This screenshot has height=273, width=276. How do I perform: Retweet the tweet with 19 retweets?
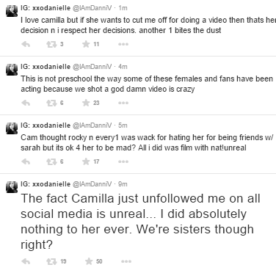[51, 261]
